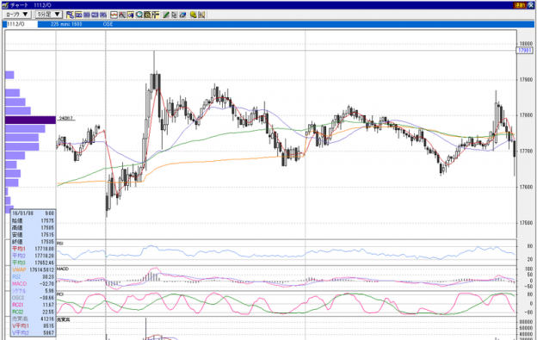Click the last toolbar icon after the key

pyautogui.click(x=201, y=15)
